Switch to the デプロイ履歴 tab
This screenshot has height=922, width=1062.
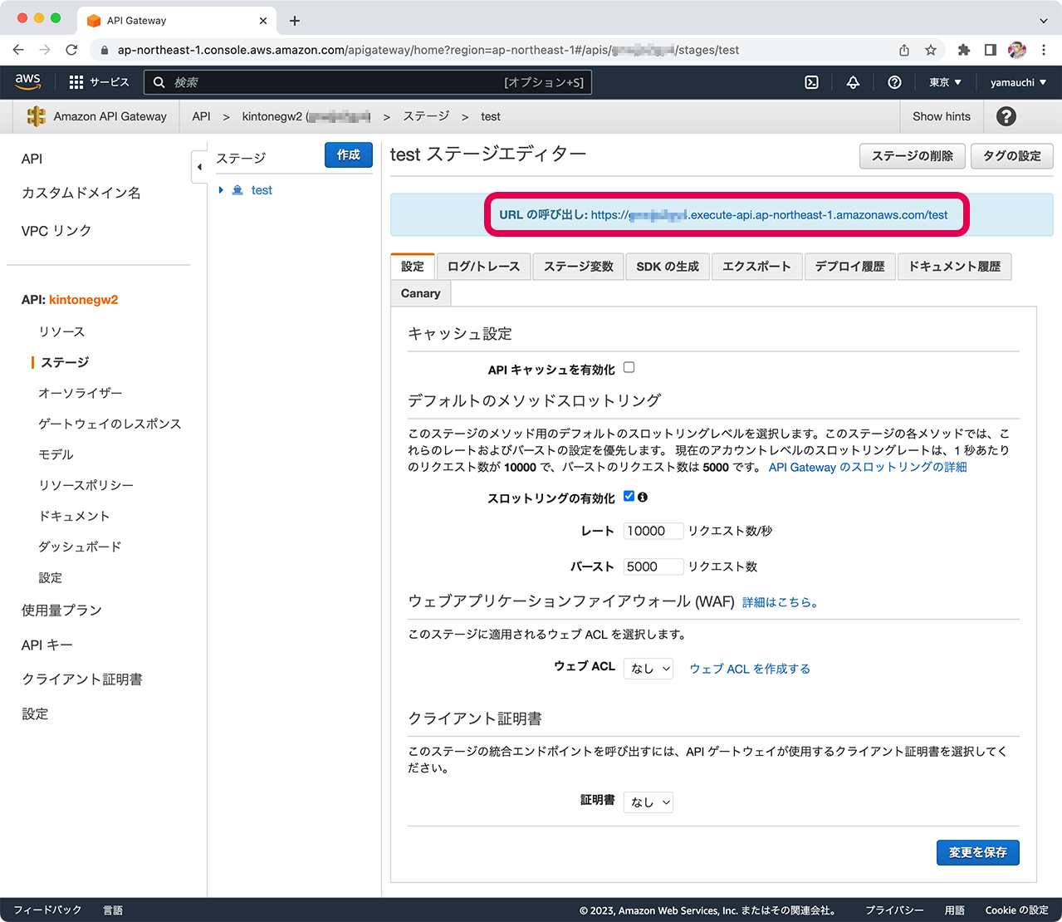[x=850, y=267]
